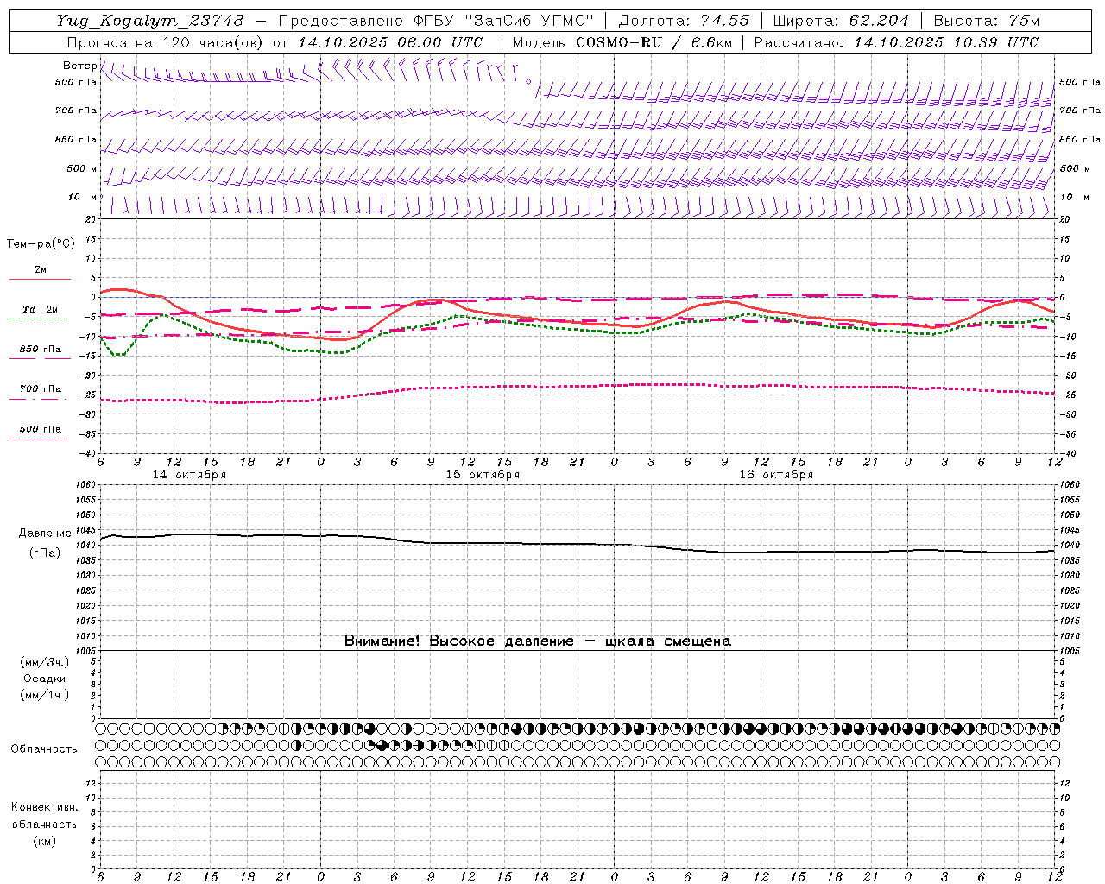Click the Td 2м dew point legend entry
Image resolution: width=1105 pixels, height=884 pixels.
[x=41, y=309]
